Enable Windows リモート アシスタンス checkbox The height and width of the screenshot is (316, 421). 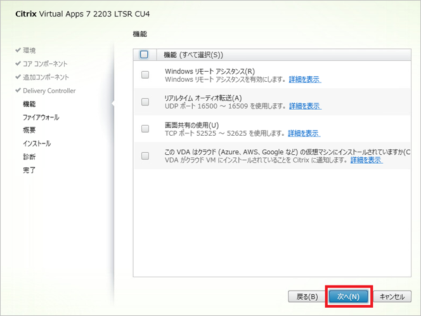pyautogui.click(x=145, y=75)
